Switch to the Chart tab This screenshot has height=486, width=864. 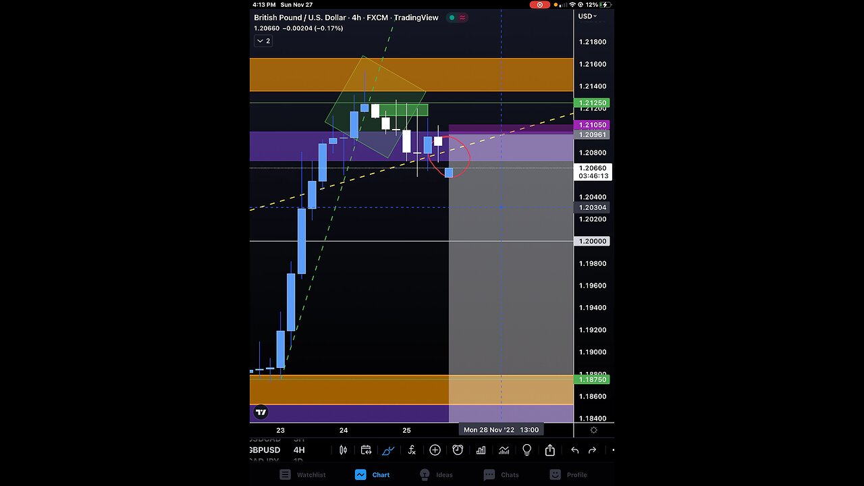373,475
